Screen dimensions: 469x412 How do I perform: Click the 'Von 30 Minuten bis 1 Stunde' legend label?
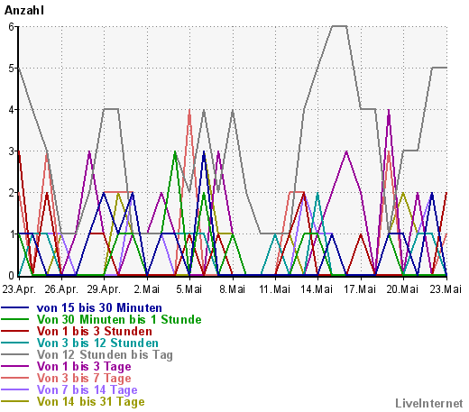pyautogui.click(x=119, y=319)
